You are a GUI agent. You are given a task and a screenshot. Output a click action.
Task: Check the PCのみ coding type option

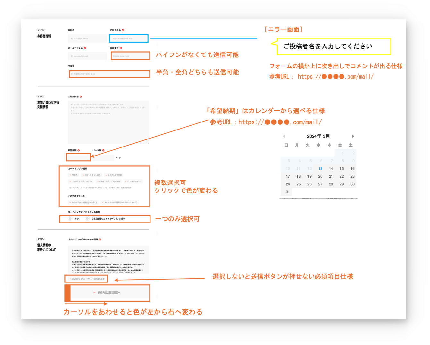click(73, 175)
